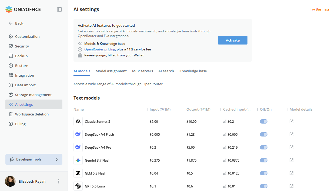
Task: Open DeepSeek V4 Flash model details
Action: point(292,134)
